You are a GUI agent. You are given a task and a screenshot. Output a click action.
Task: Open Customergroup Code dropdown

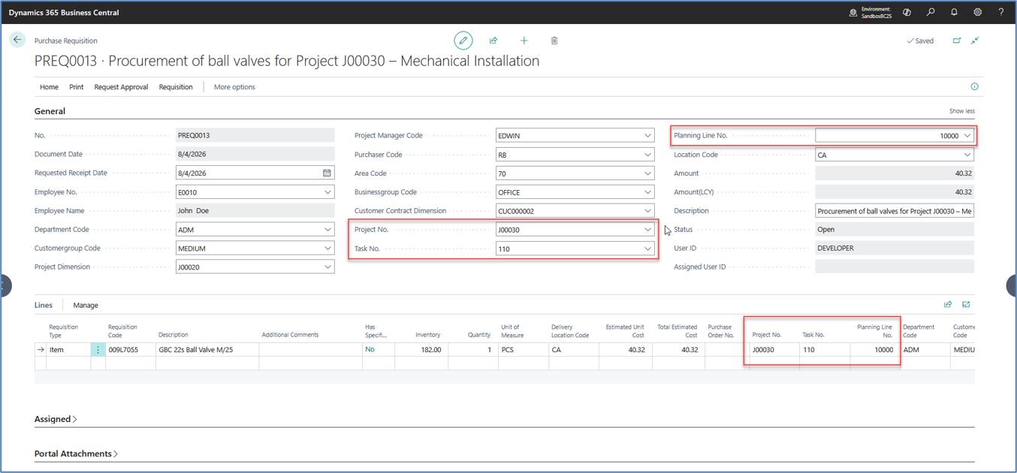pyautogui.click(x=327, y=249)
